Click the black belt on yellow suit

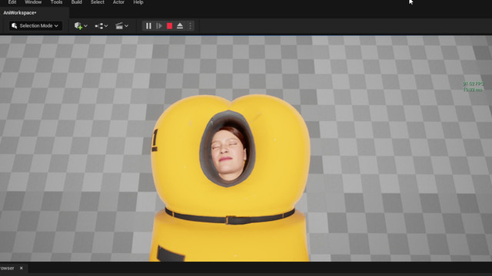[230, 217]
